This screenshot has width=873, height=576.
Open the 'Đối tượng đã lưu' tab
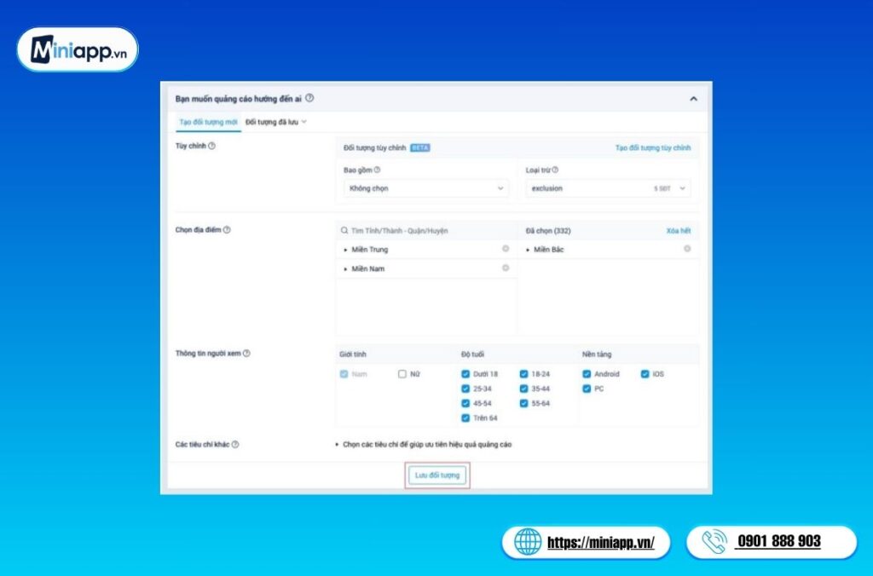[x=275, y=122]
